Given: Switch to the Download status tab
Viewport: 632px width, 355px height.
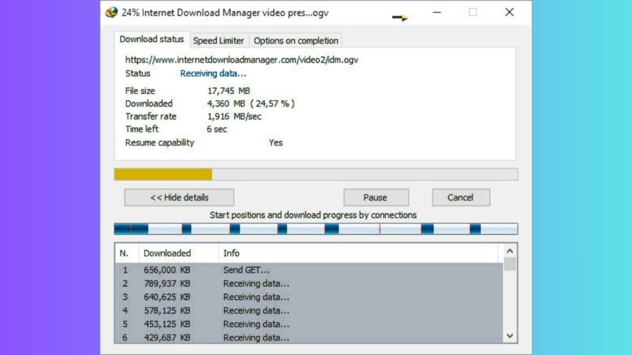Looking at the screenshot, I should [x=151, y=39].
